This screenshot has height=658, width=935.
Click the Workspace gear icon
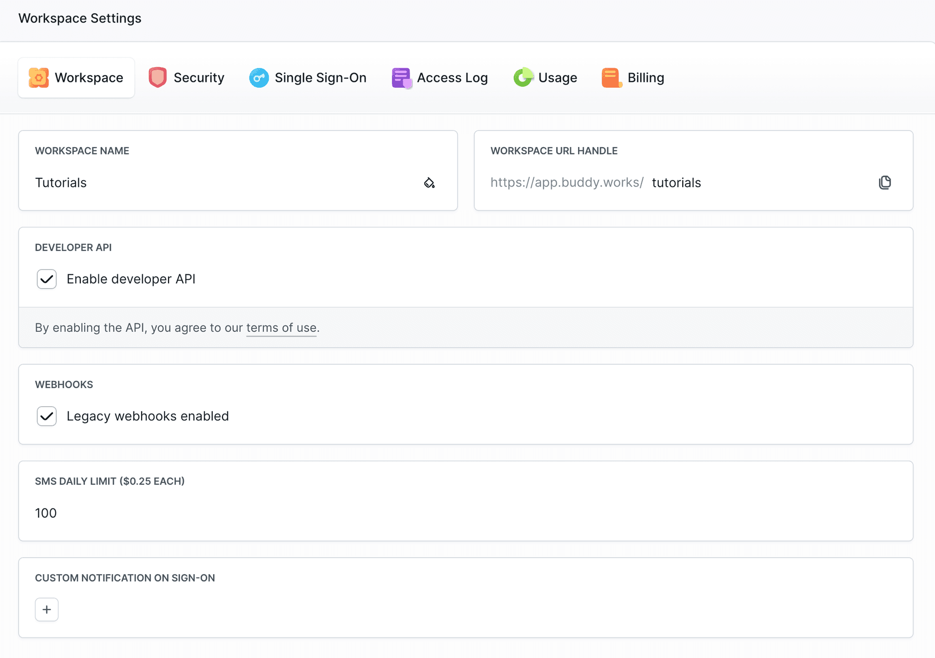pyautogui.click(x=39, y=77)
